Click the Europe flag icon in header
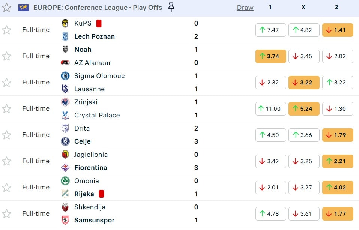Viewport: 359px width, 230px height. [24, 8]
